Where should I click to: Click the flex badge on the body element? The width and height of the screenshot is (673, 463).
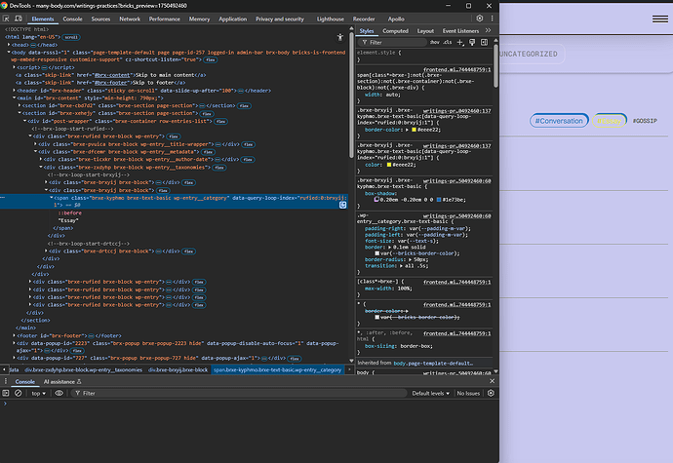point(211,59)
